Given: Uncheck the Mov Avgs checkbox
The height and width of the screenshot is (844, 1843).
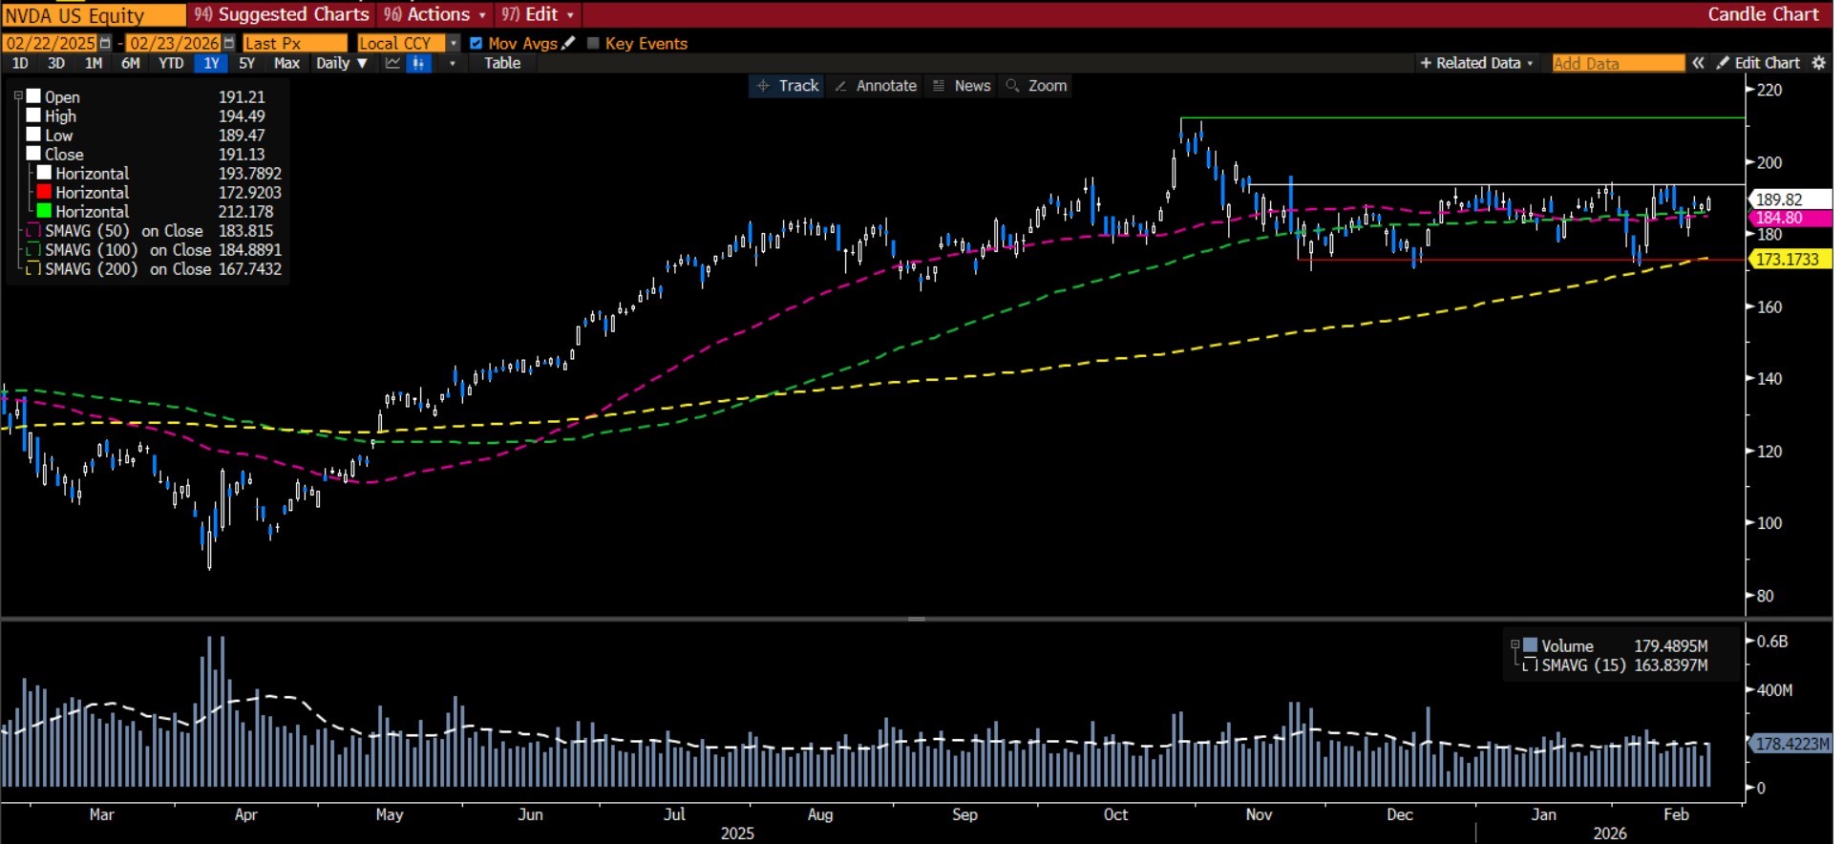Looking at the screenshot, I should point(477,44).
